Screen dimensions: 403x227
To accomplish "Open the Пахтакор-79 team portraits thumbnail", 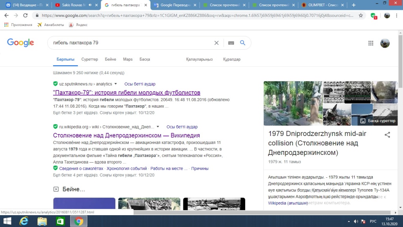I will 333,92.
